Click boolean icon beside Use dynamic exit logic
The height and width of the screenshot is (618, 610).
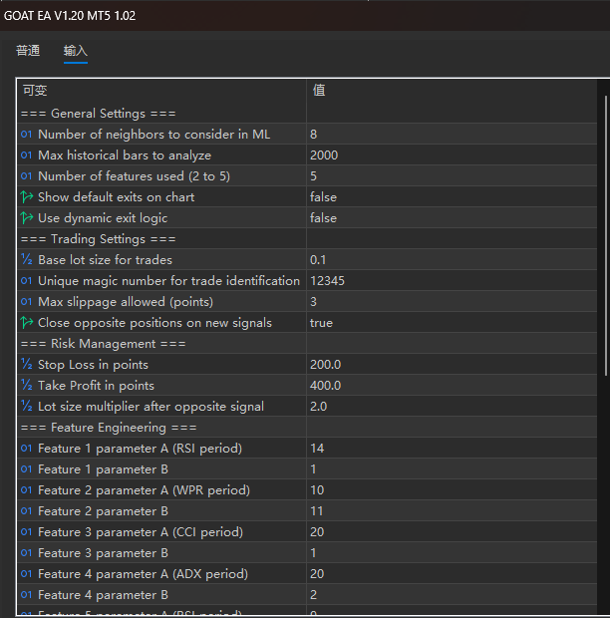tap(26, 218)
